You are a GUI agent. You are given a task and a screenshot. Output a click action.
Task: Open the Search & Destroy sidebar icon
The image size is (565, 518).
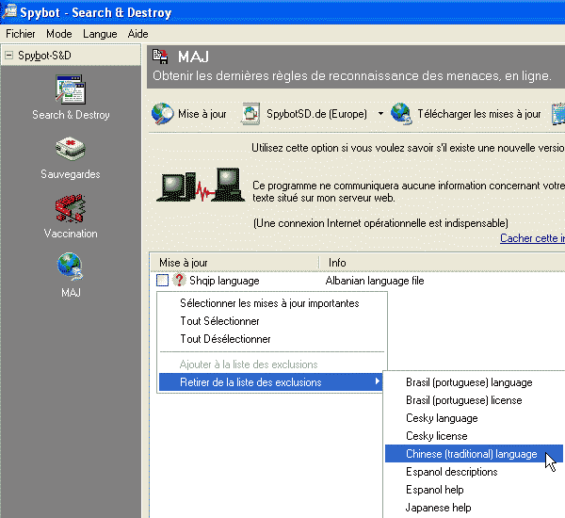point(71,89)
